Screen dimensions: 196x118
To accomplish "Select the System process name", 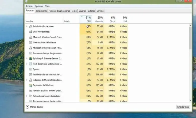I will pos(36,69).
